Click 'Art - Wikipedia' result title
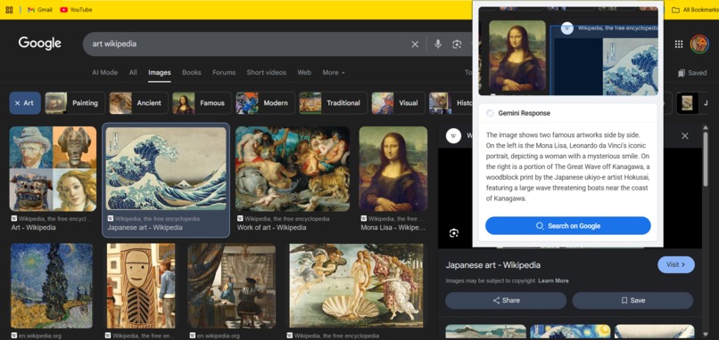 (x=34, y=228)
